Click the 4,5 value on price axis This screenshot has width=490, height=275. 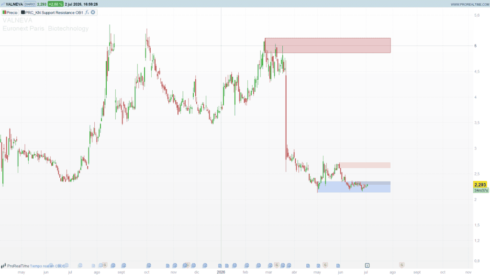pos(477,72)
